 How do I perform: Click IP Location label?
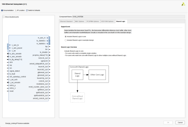tap(21, 11)
